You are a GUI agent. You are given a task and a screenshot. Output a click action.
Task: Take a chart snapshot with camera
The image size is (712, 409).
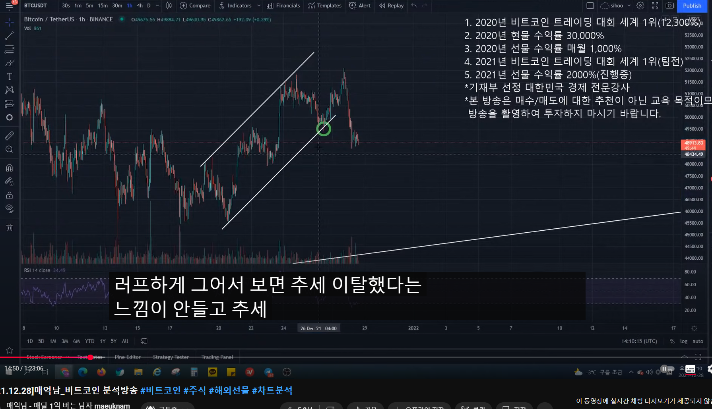pyautogui.click(x=669, y=6)
